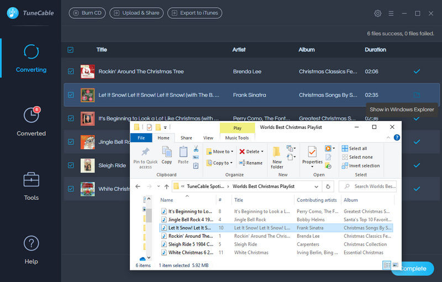Click the Paste icon in Clipboard group
Image resolution: width=442 pixels, height=282 pixels.
[183, 155]
